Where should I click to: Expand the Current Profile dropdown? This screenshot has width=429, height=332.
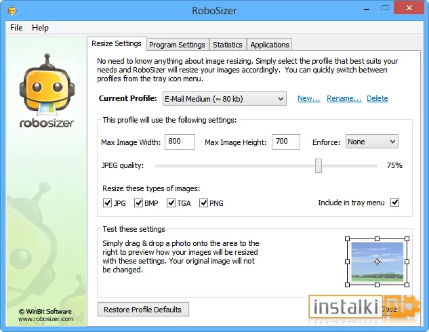[x=224, y=99]
